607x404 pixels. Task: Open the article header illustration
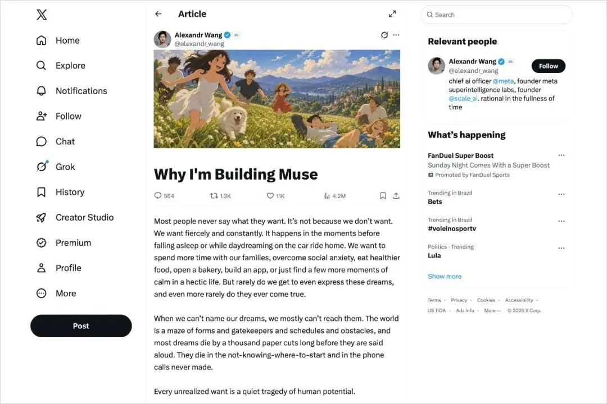(x=277, y=99)
